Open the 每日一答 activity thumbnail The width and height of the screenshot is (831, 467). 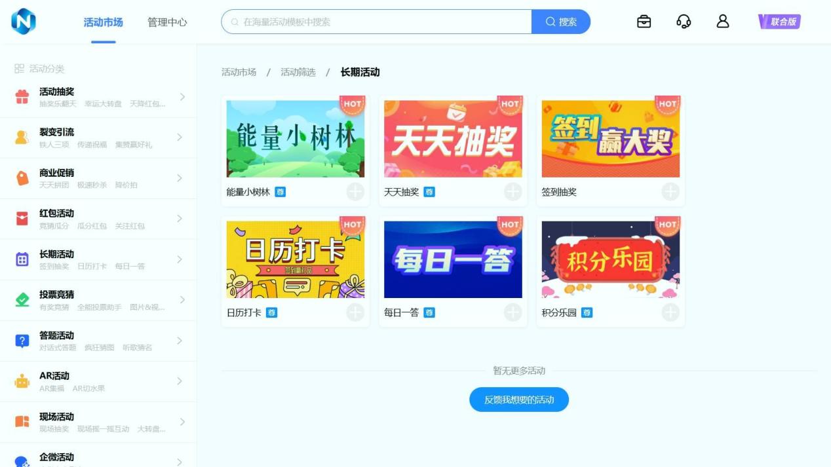pos(453,259)
